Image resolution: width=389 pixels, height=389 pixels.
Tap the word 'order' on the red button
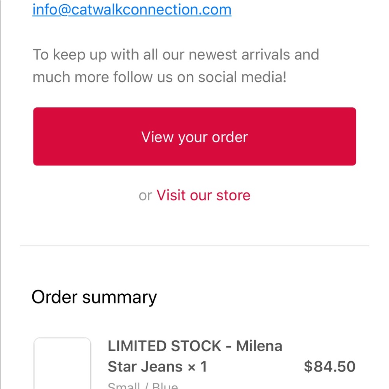click(230, 137)
